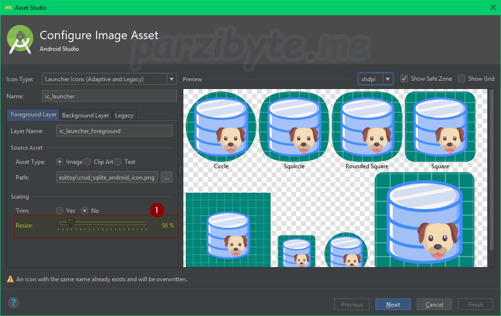
Task: Click the warning triangle icon
Action: click(10, 279)
